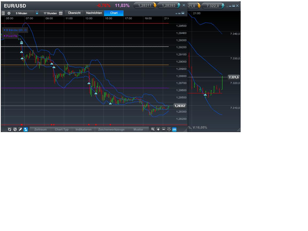The height and width of the screenshot is (231, 308).
Task: Select the zoom magnifier tool
Action: (153, 129)
